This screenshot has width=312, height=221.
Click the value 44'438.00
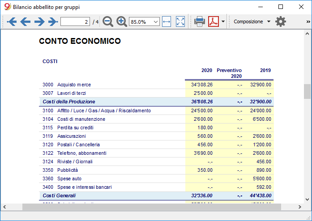[261, 196]
